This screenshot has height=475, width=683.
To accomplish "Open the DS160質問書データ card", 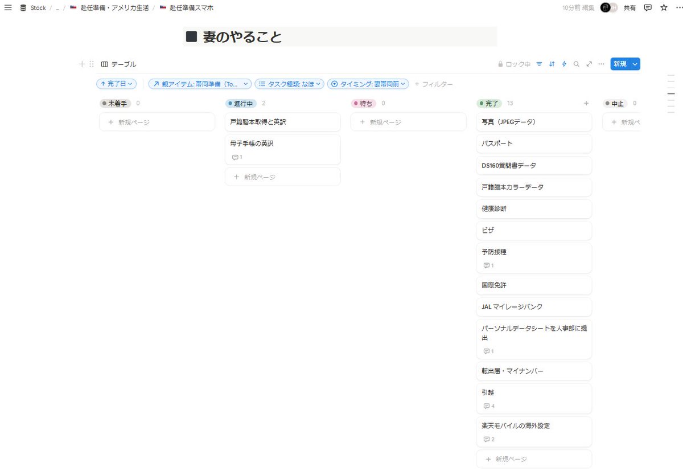I will click(534, 165).
